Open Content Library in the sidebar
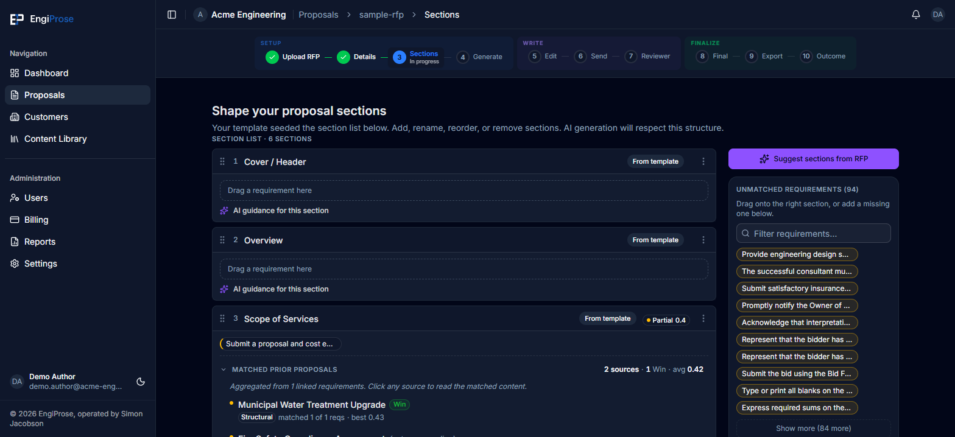 coord(77,139)
